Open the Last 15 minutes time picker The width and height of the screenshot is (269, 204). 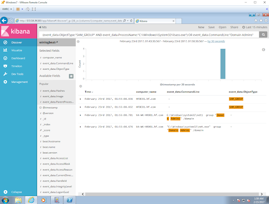coord(255,27)
